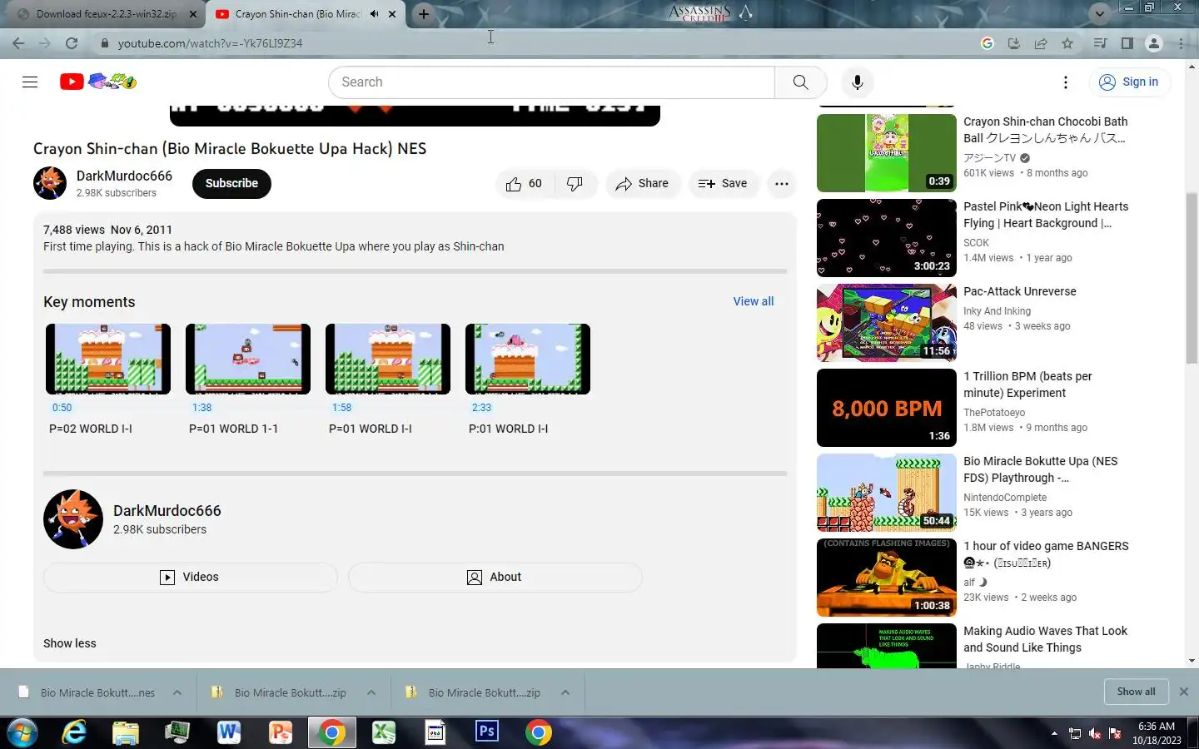The width and height of the screenshot is (1199, 749).
Task: Click the clock showing 6:36 AM
Action: click(x=1157, y=727)
